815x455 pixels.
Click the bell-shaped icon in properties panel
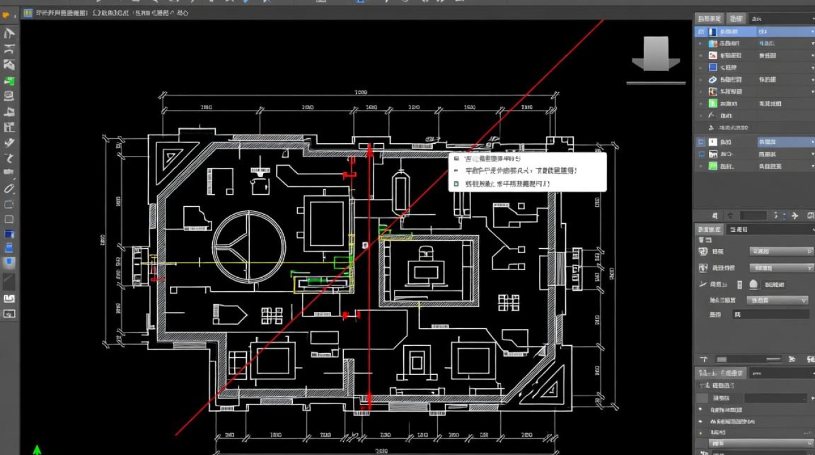pos(753,284)
